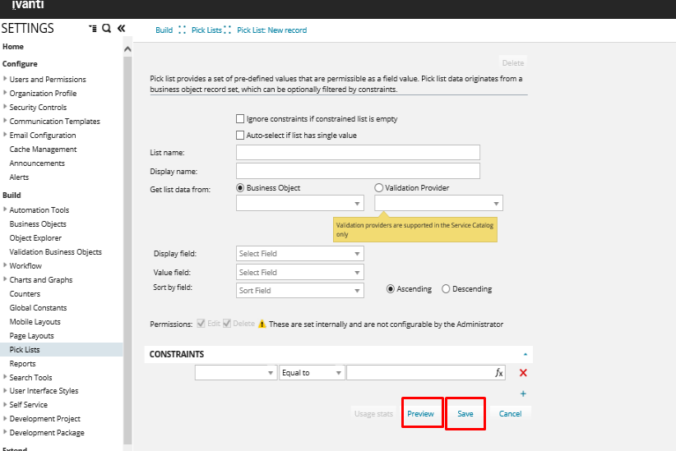Click into the List name field
Image resolution: width=676 pixels, height=451 pixels.
(x=358, y=153)
